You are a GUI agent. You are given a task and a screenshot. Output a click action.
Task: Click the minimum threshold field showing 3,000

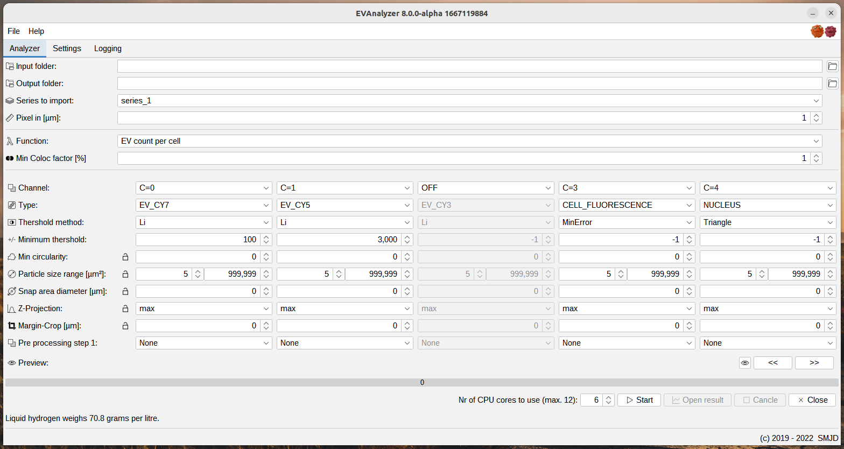(x=339, y=240)
